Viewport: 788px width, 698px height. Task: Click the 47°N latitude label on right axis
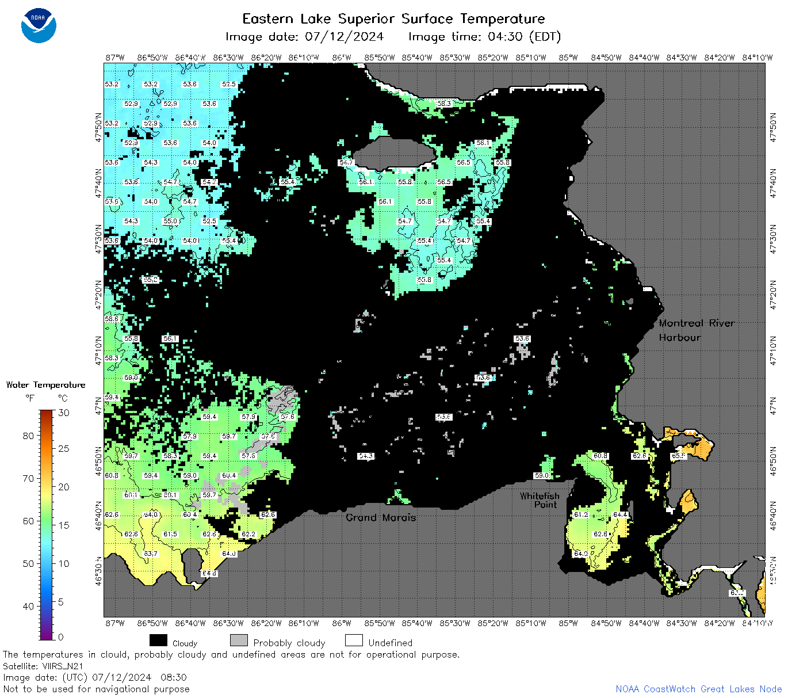(x=774, y=406)
